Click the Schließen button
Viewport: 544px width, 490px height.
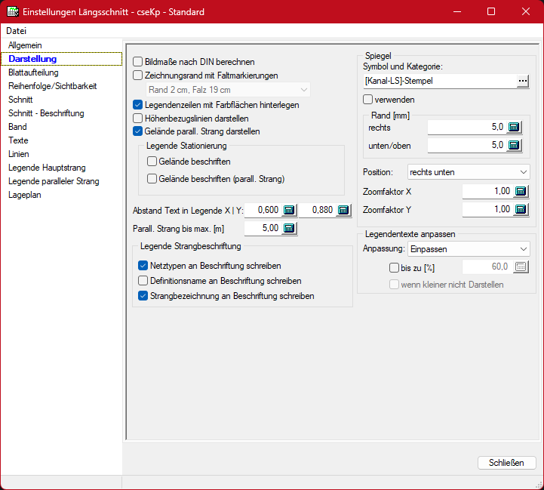(506, 463)
